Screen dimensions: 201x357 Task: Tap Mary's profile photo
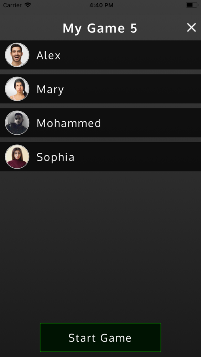17,89
